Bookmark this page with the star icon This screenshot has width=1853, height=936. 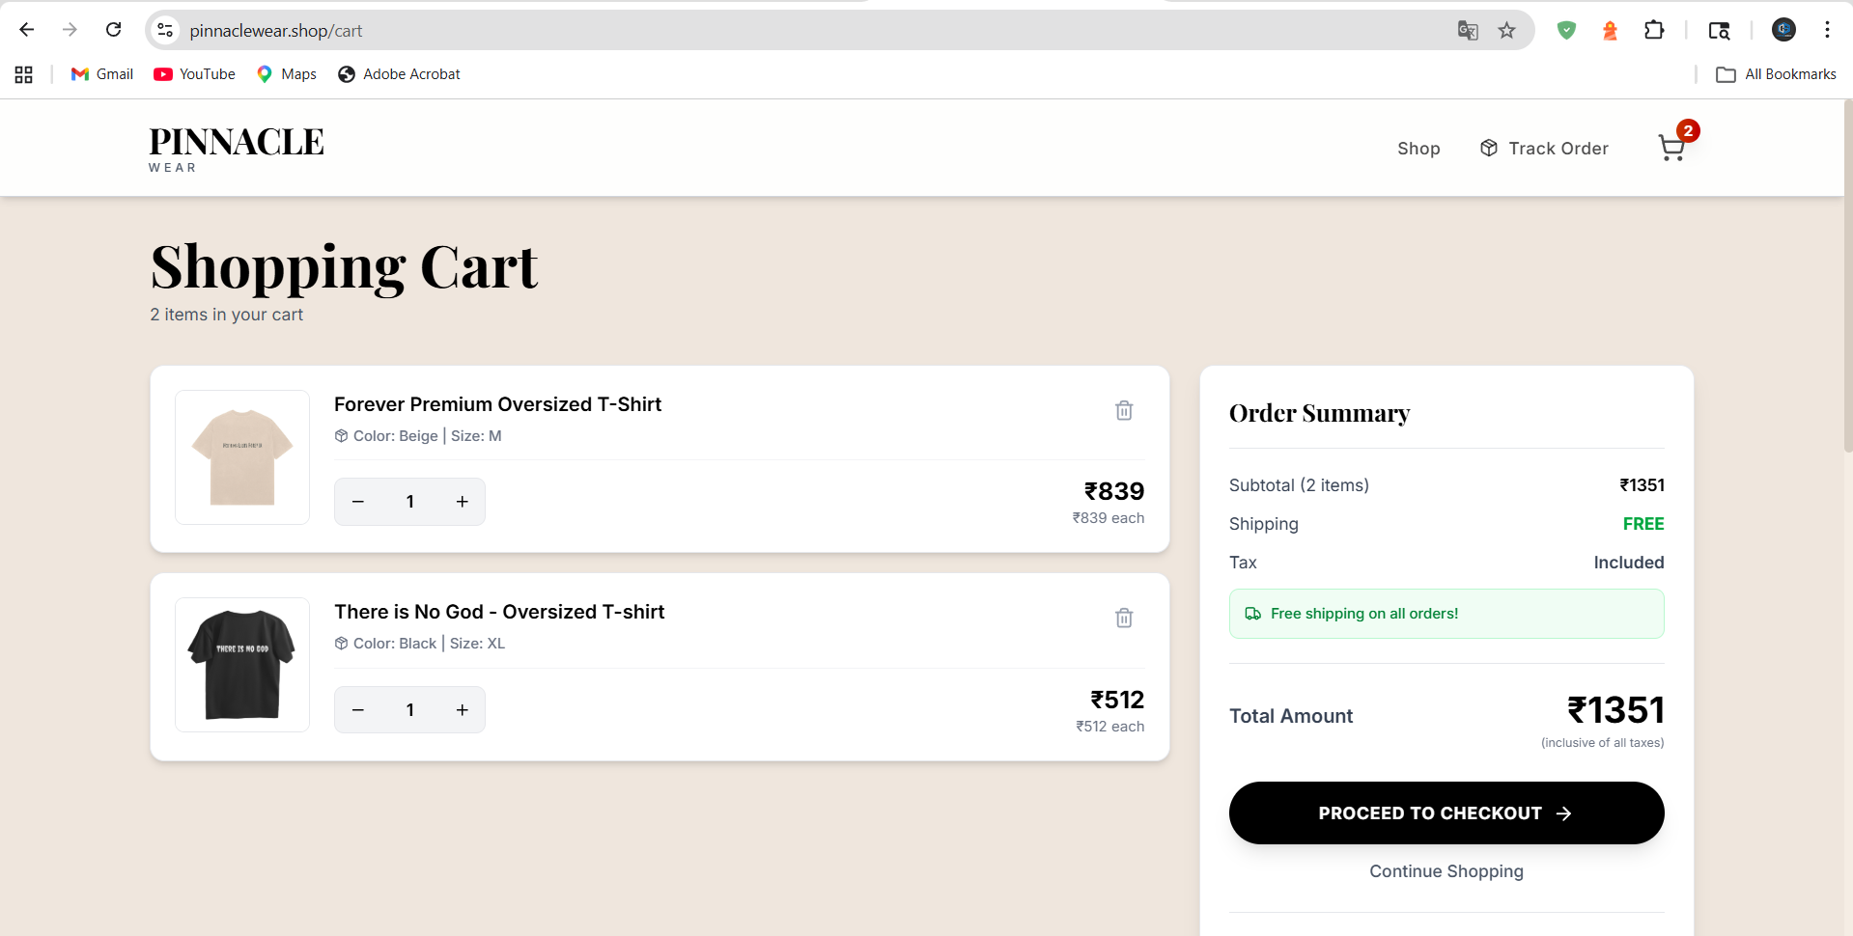(1506, 30)
